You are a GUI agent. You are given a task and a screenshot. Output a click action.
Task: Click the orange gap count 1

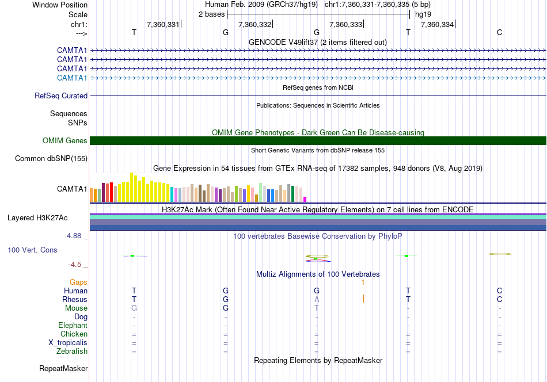coord(363,282)
